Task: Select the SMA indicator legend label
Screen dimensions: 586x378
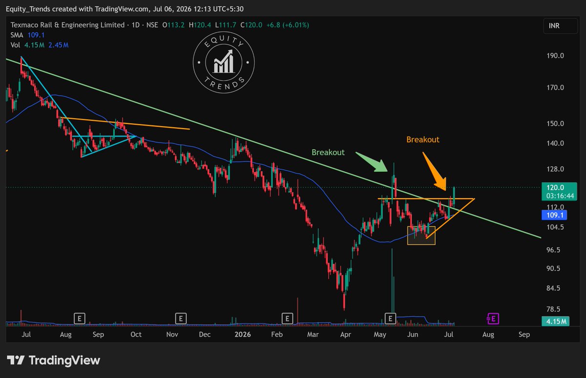Action: [x=17, y=35]
